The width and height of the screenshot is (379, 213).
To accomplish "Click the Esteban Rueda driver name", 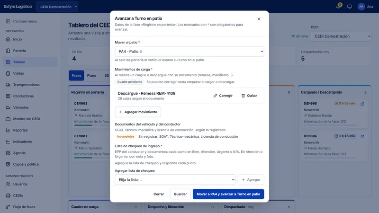I will coord(320,115).
